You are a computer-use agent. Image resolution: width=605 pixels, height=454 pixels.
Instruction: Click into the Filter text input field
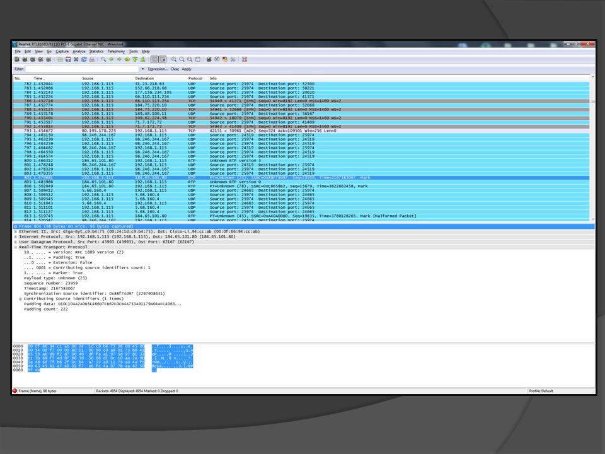[82, 69]
